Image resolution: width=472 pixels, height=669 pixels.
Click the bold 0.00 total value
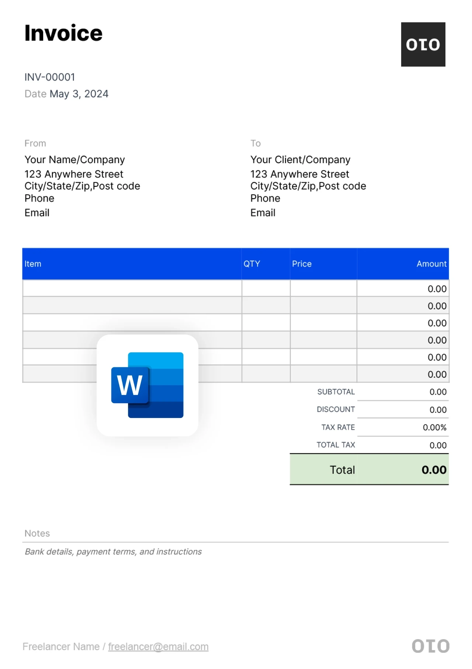[x=434, y=470]
